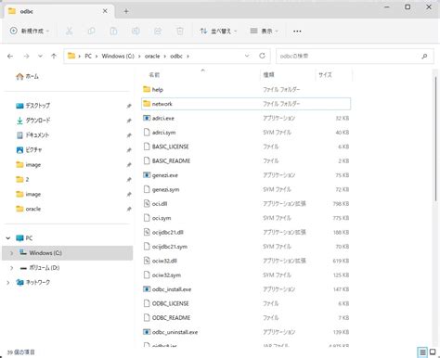Select the help folder icon
Image resolution: width=440 pixels, height=358 pixels.
tap(147, 89)
